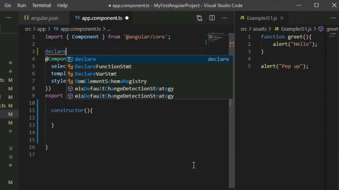Click alert("Hello") line in ExampleJS1.js
The image size is (339, 190).
point(295,44)
